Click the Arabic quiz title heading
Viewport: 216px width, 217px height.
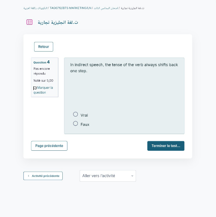[x=58, y=22]
